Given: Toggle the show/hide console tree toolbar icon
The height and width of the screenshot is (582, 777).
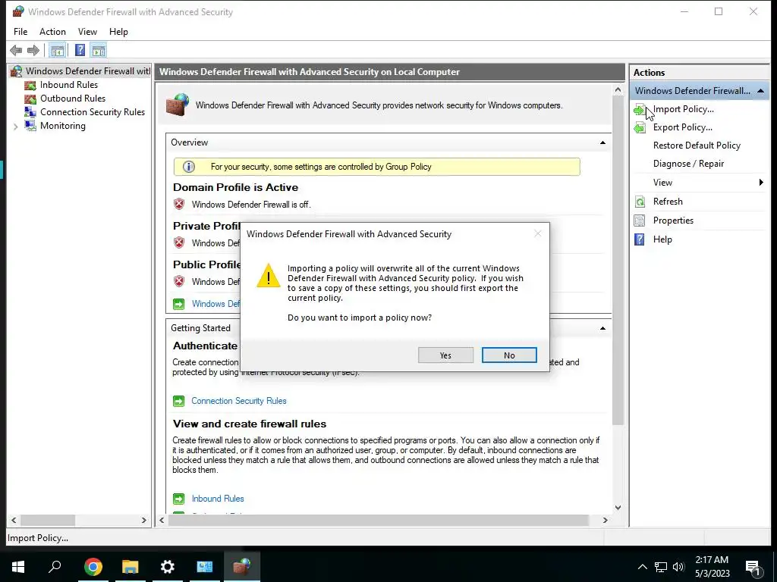Looking at the screenshot, I should pos(58,50).
